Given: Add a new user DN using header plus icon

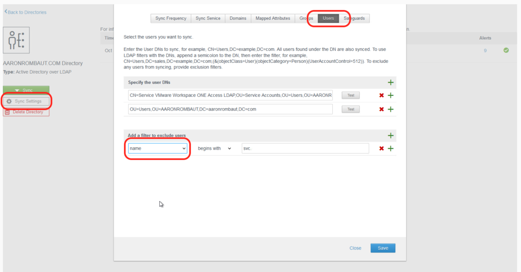Looking at the screenshot, I should click(391, 82).
